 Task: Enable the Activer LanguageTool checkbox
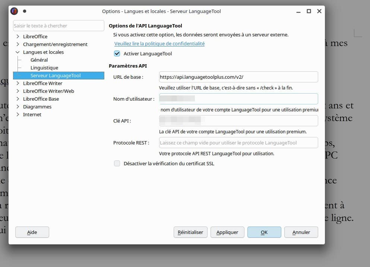click(x=117, y=53)
